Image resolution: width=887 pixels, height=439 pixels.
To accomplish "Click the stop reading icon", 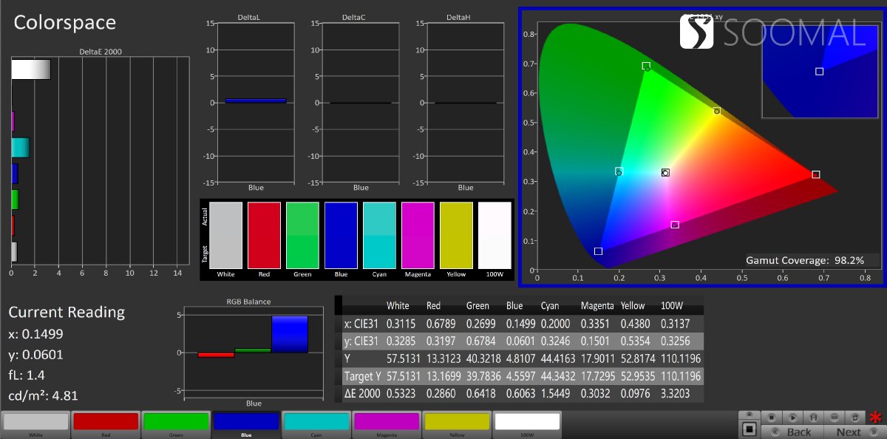I will [x=771, y=418].
